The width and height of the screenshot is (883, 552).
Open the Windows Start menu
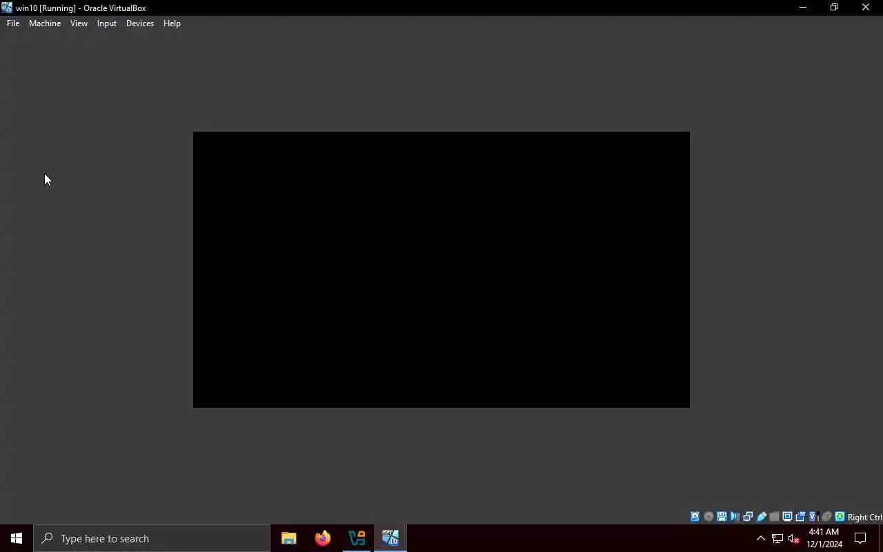[17, 538]
